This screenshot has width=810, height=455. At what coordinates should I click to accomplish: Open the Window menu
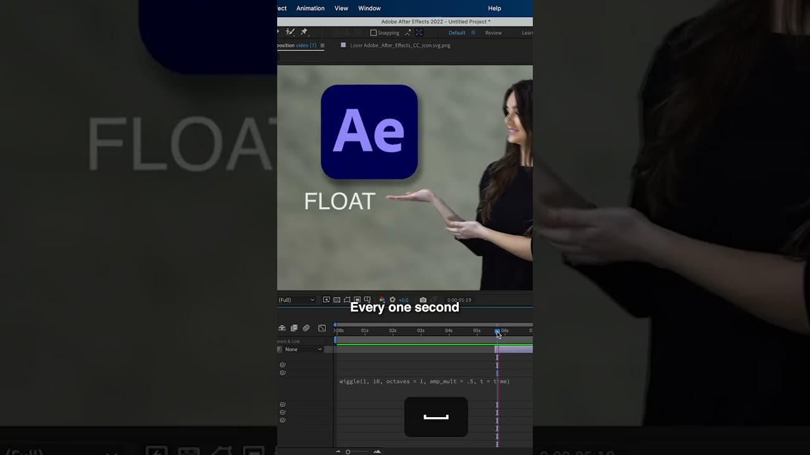370,8
